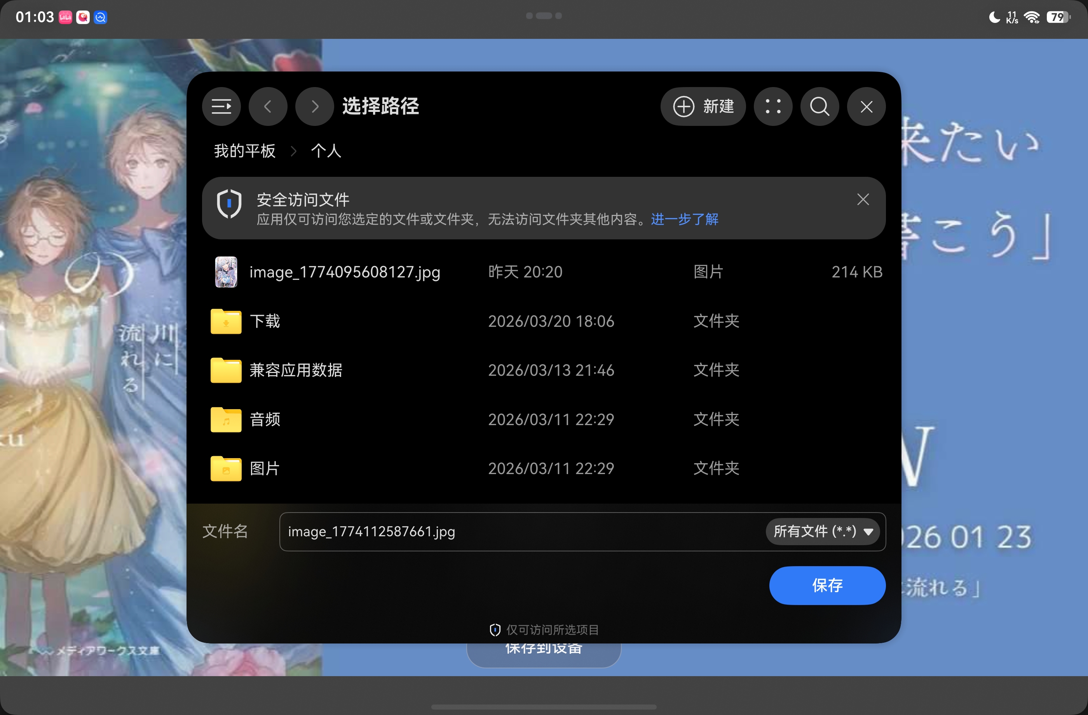The image size is (1088, 715).
Task: Go back with the left arrow
Action: 268,106
